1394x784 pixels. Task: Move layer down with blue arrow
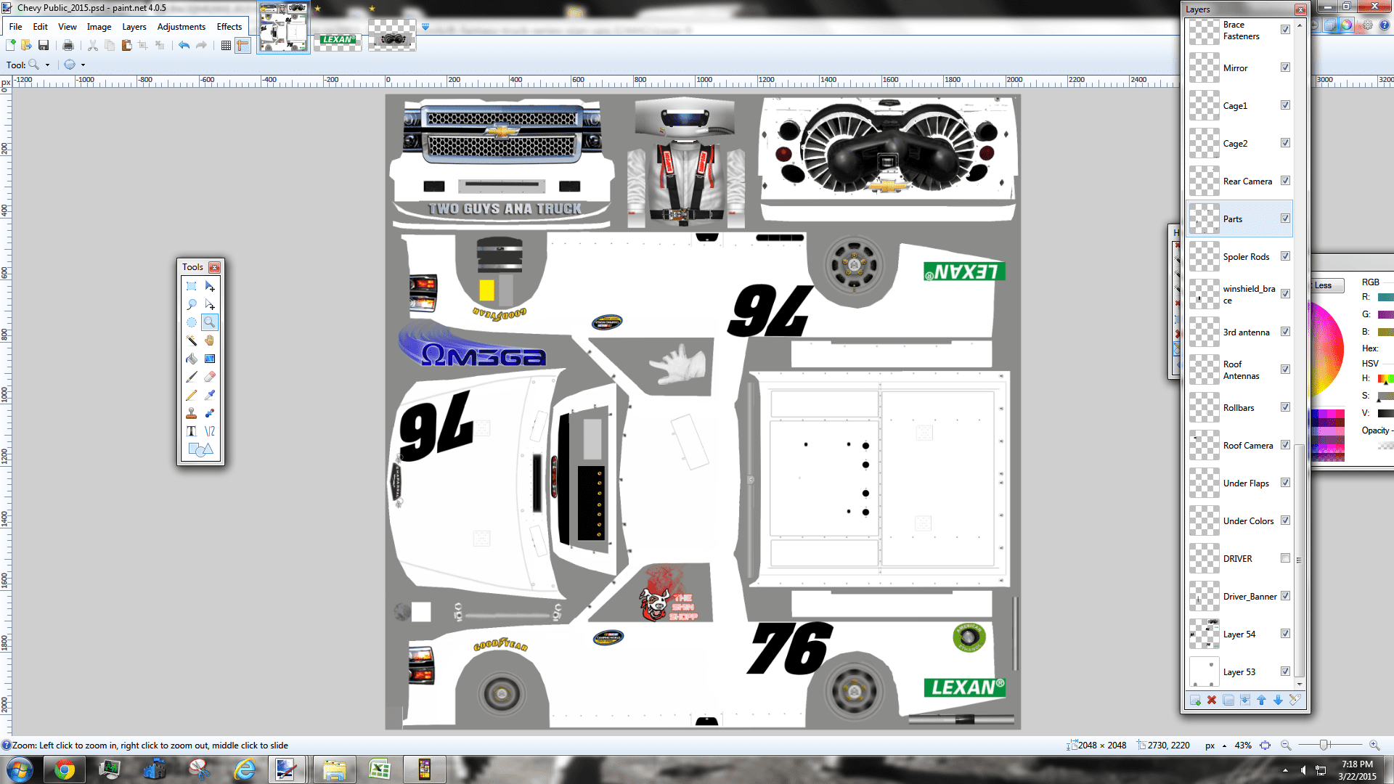tap(1278, 700)
